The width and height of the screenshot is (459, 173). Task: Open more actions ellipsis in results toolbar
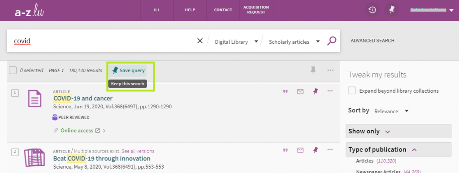coord(330,70)
